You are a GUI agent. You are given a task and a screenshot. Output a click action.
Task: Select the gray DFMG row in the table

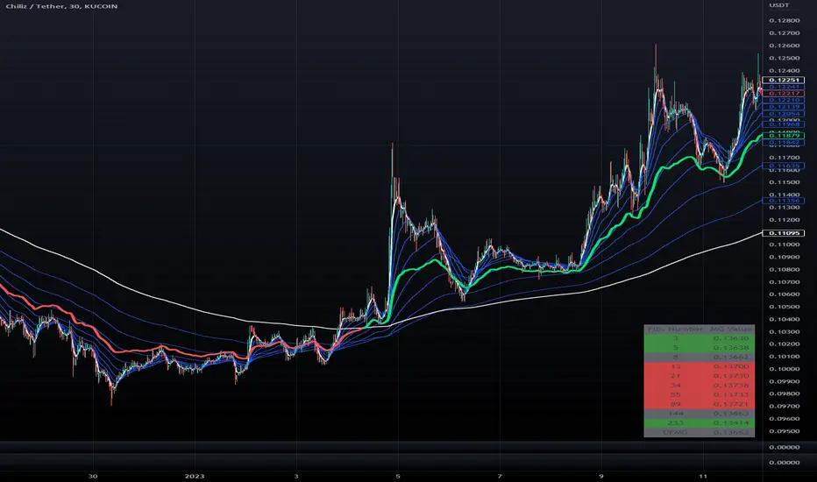coord(700,433)
